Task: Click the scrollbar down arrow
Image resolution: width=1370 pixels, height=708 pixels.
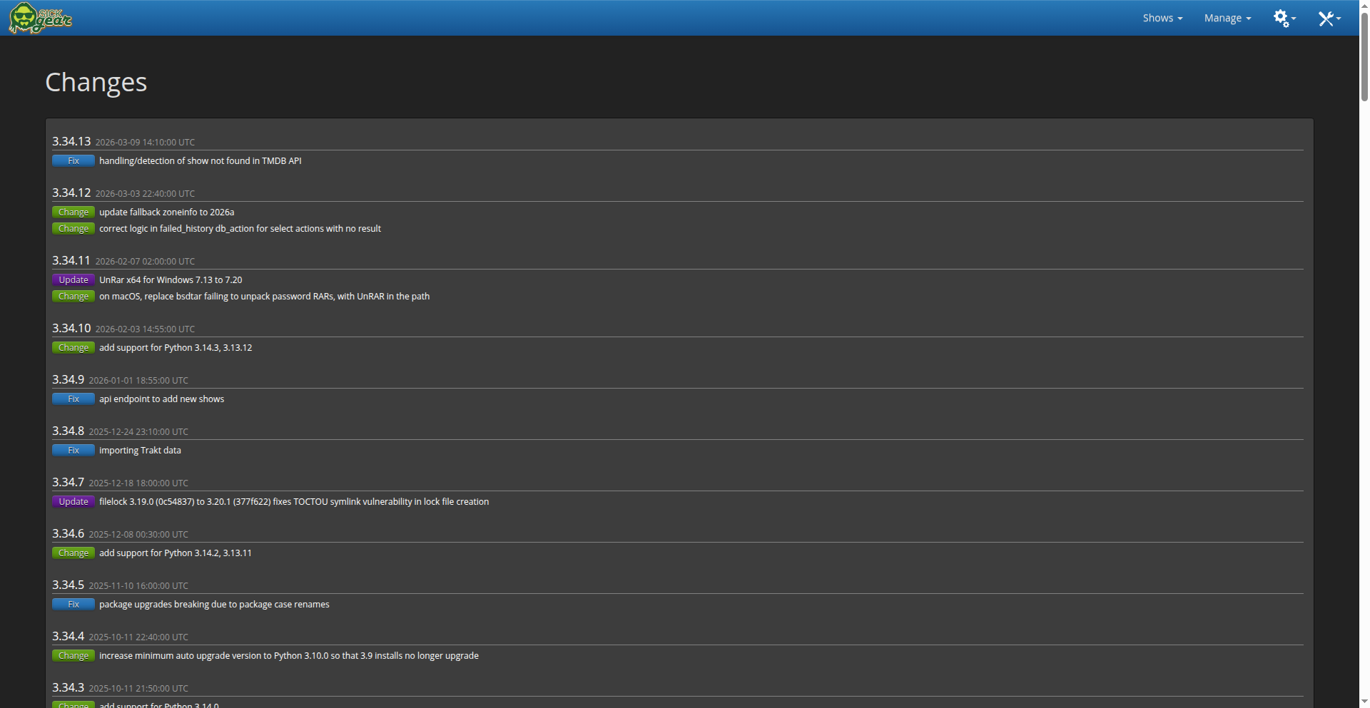Action: tap(1364, 702)
